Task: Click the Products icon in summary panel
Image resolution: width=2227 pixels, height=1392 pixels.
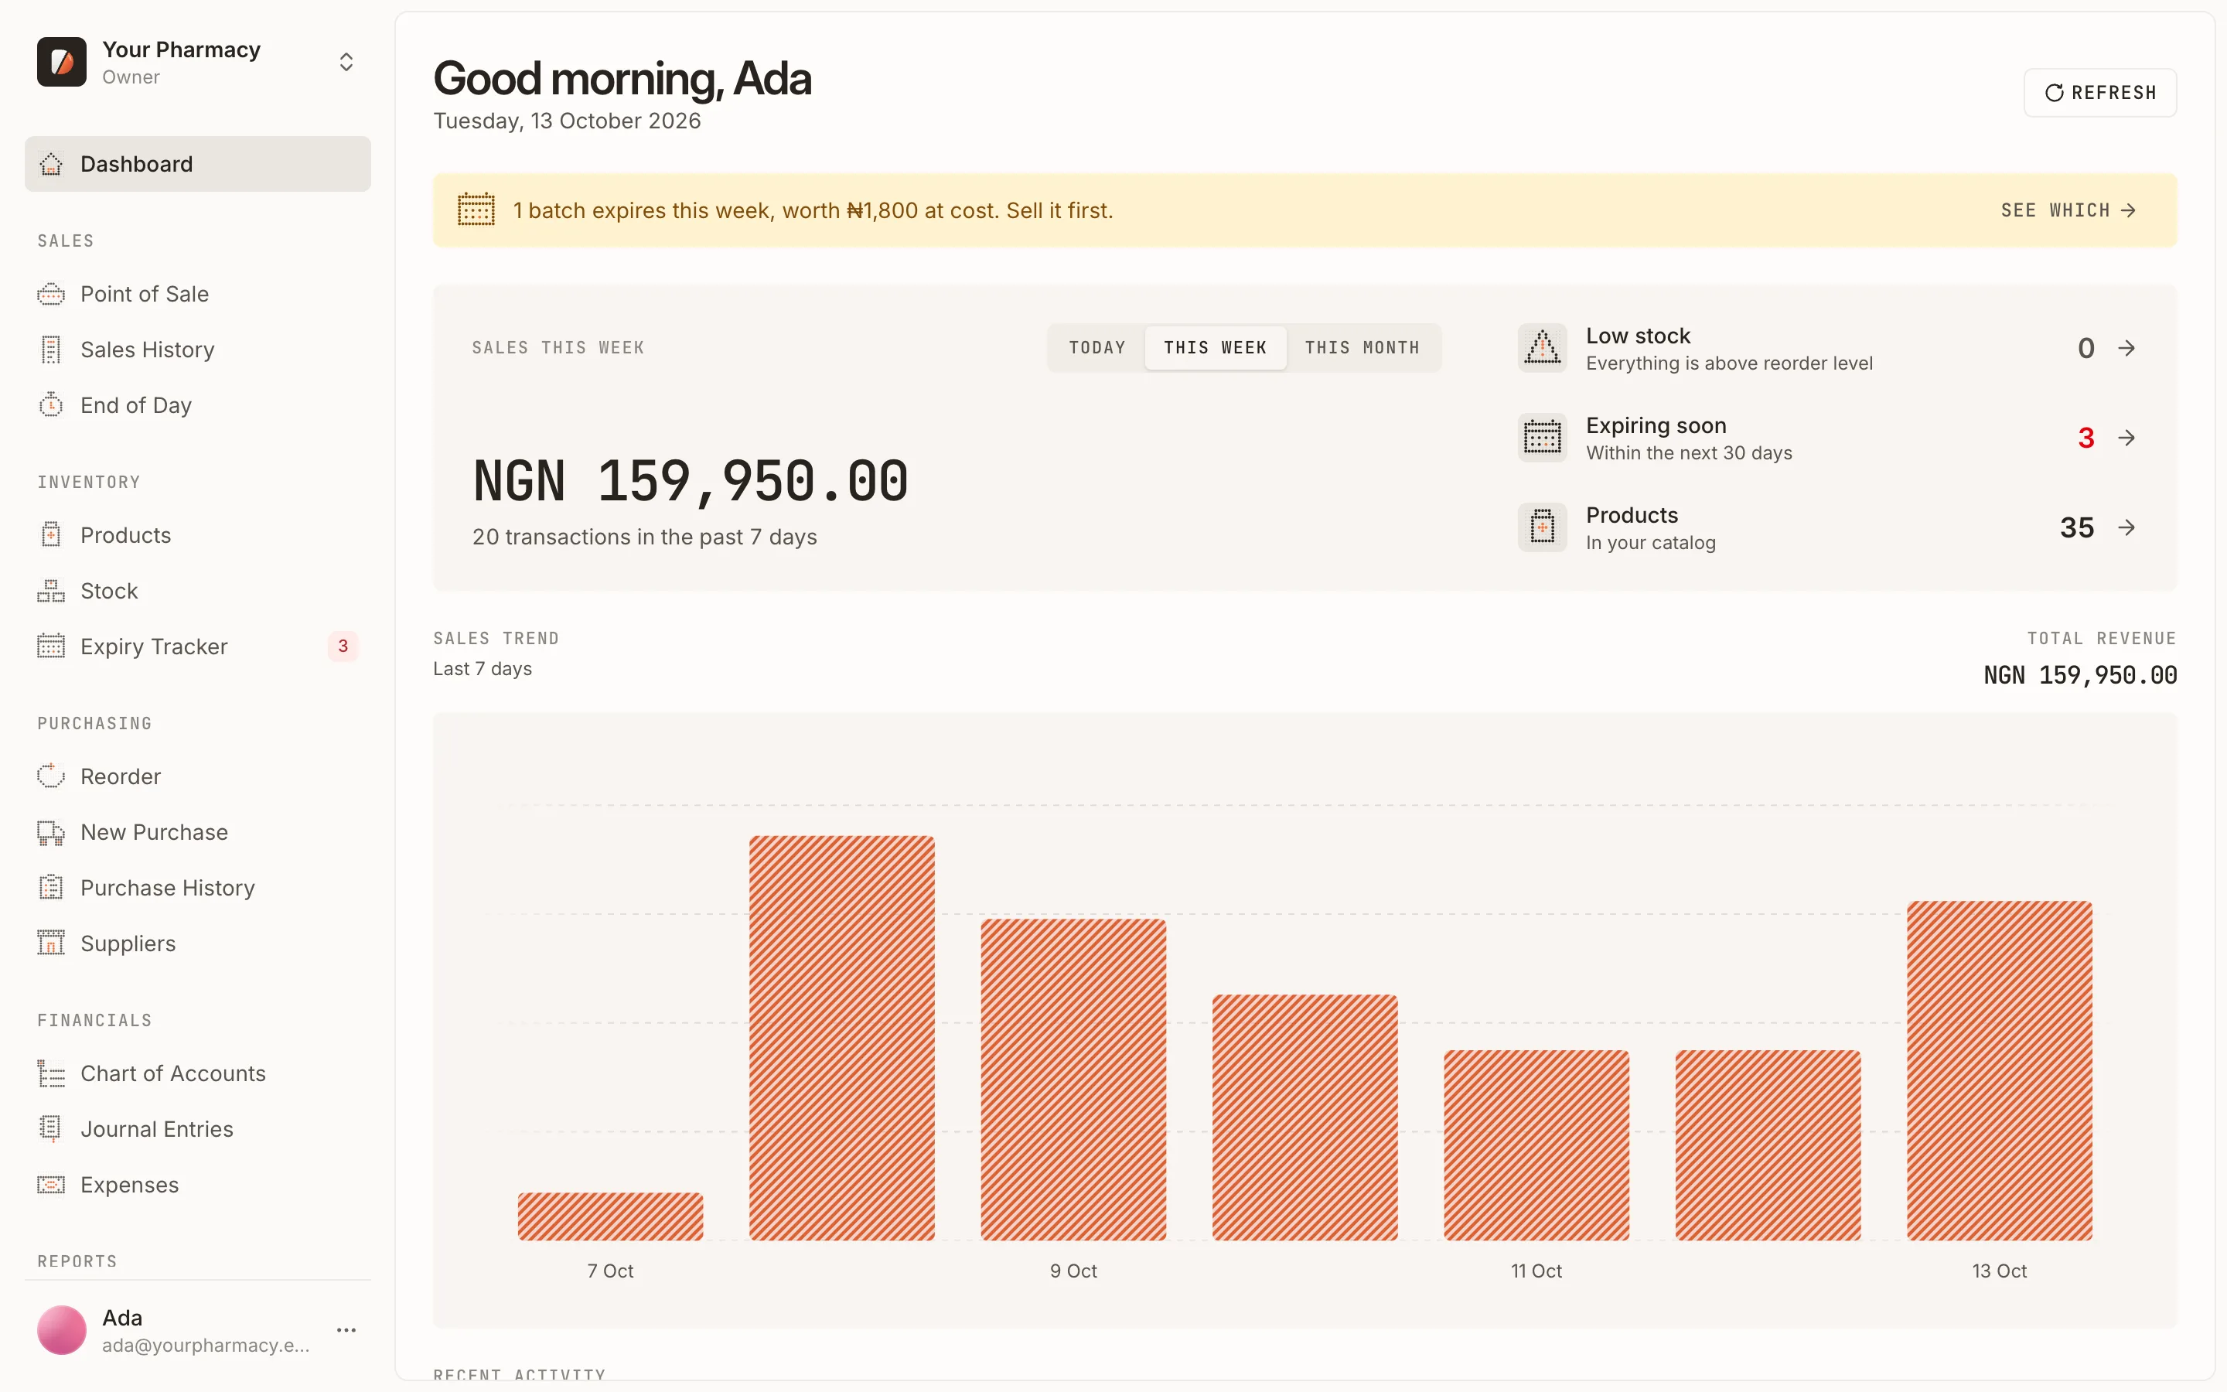Action: (1543, 527)
